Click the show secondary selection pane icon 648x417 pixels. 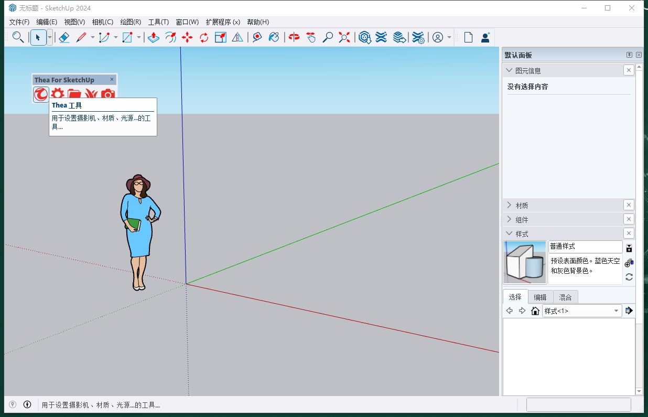(x=629, y=248)
